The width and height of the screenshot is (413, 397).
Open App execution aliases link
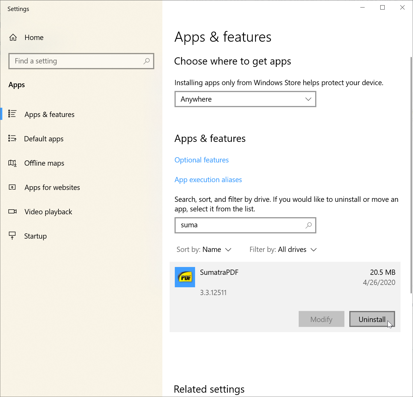tap(208, 180)
